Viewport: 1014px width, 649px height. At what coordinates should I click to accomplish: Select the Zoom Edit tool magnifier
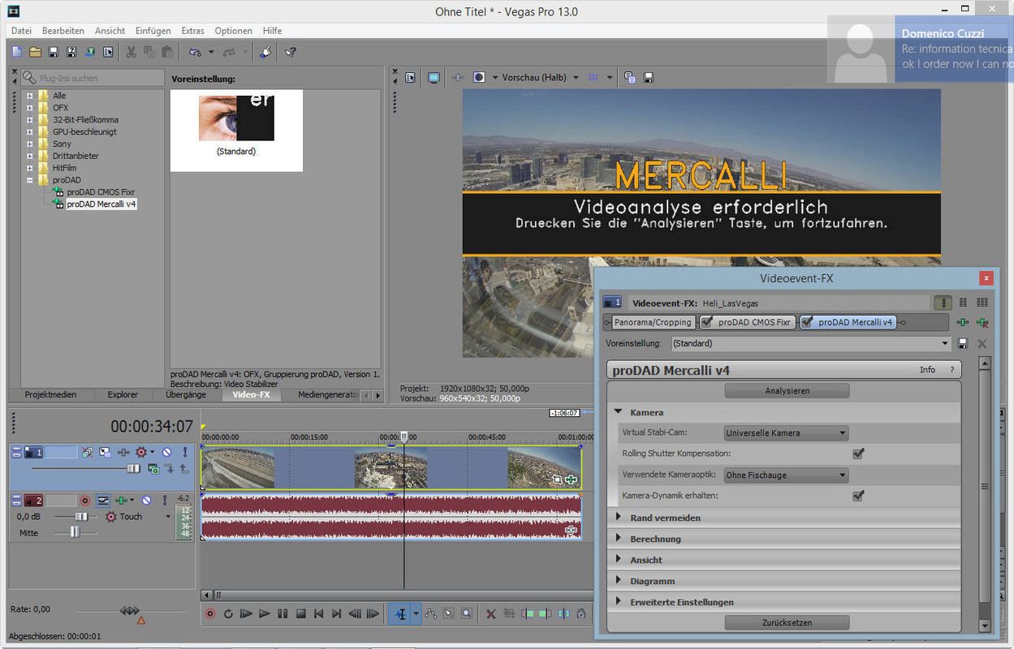pos(467,614)
